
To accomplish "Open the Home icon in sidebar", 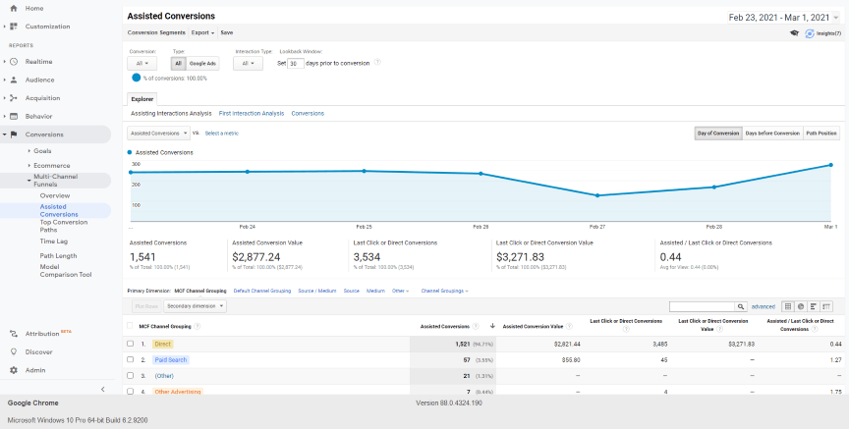I will (x=14, y=9).
